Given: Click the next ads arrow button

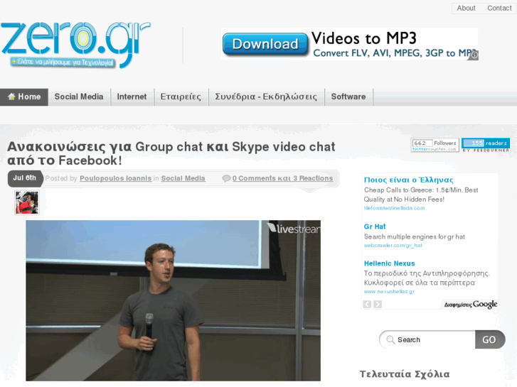Looking at the screenshot, I should tap(378, 304).
